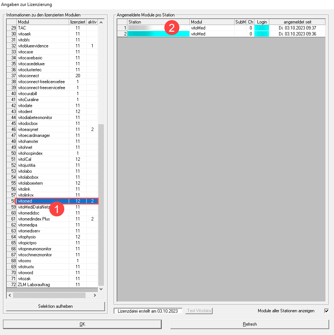This screenshot has width=334, height=335.
Task: Click the module list's vertical scrollbar thumb
Action: 101,205
